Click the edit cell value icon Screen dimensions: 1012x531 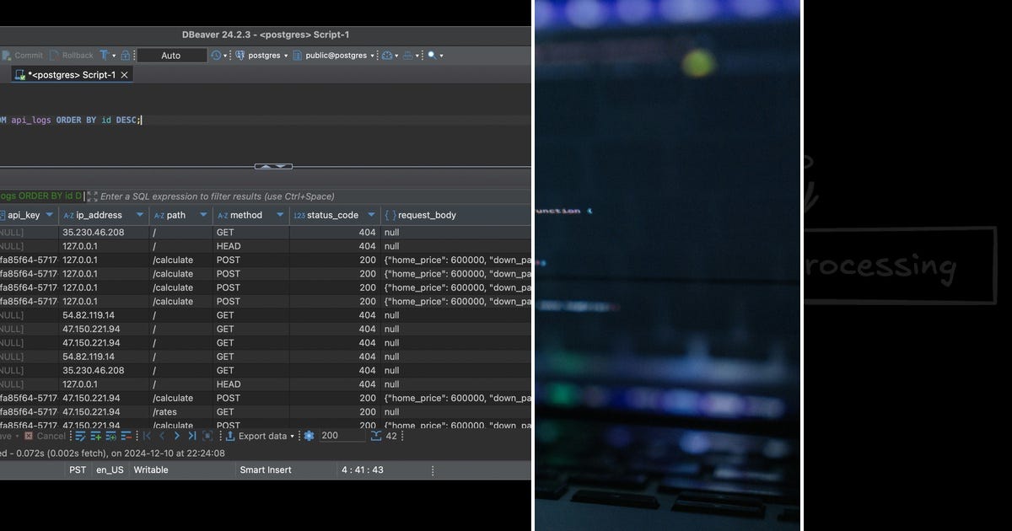tap(81, 436)
